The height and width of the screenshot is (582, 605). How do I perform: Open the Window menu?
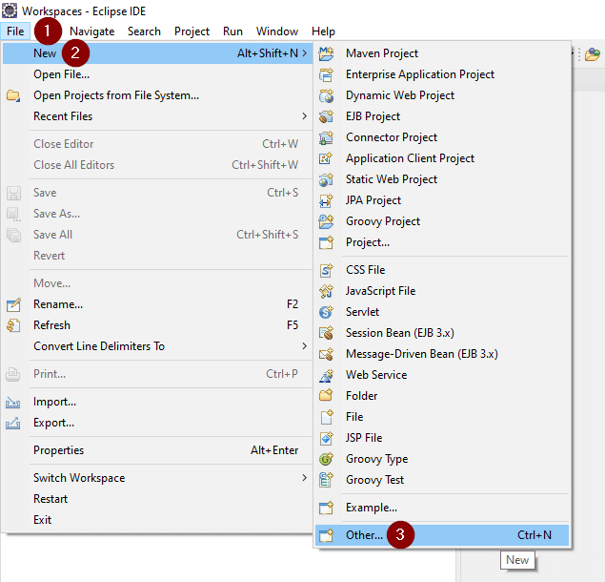tap(276, 31)
